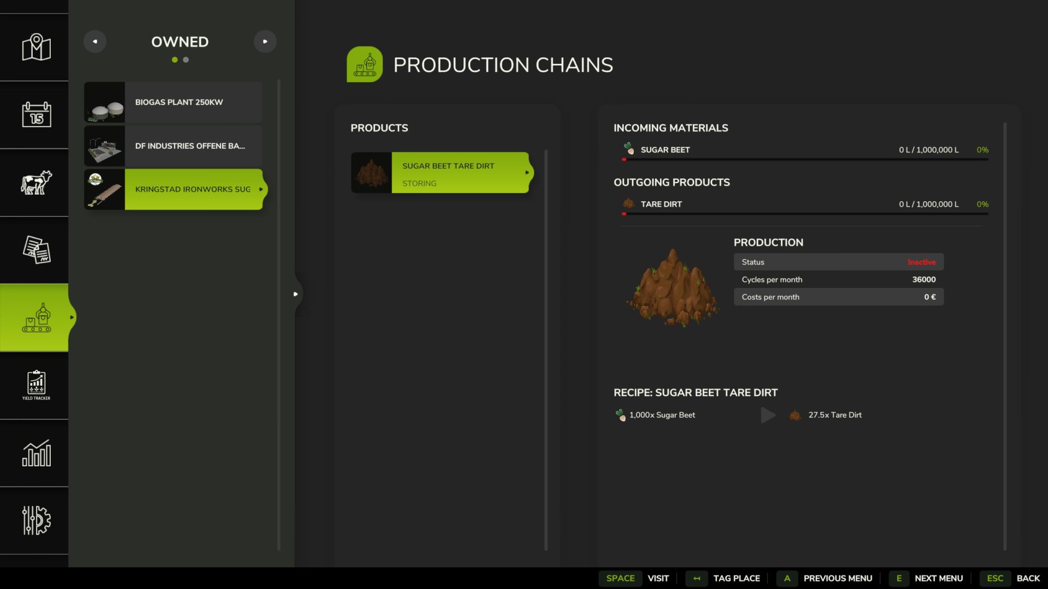Open the contracts documents icon
This screenshot has height=589, width=1048.
(36, 250)
